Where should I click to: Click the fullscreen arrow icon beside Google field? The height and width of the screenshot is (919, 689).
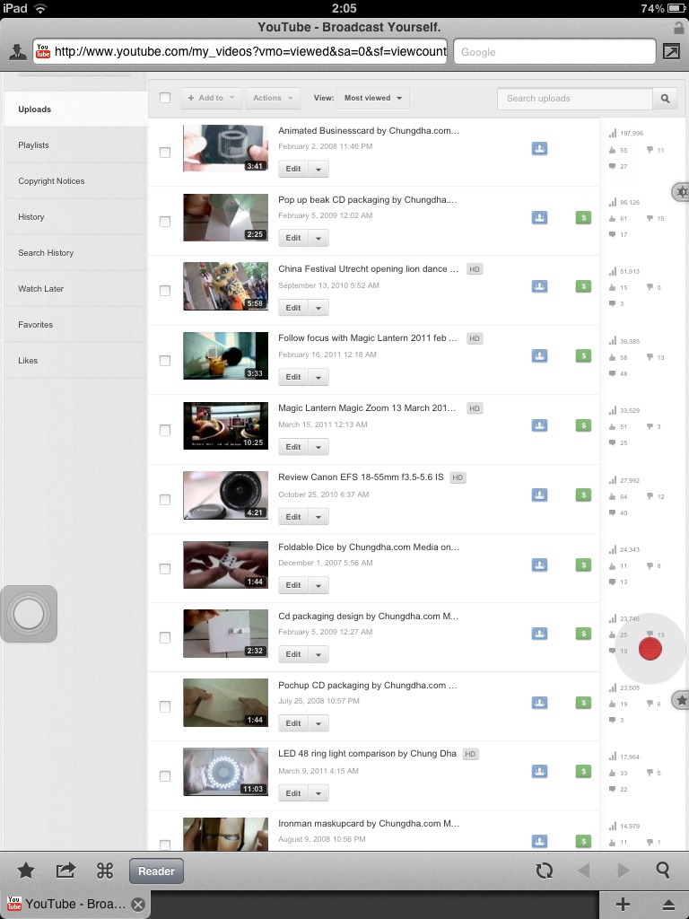[x=671, y=51]
